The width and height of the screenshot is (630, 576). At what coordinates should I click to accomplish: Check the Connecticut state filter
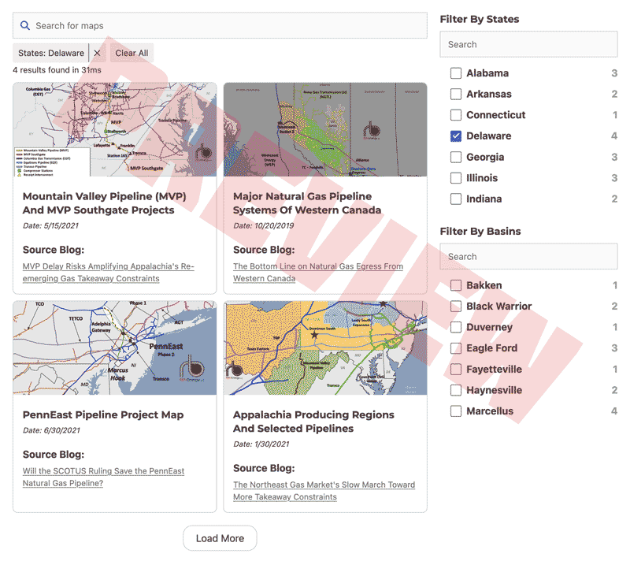(456, 115)
